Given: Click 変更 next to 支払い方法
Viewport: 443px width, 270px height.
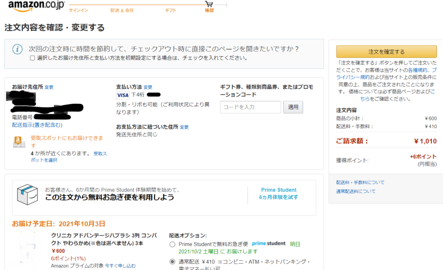Looking at the screenshot, I should [x=148, y=87].
